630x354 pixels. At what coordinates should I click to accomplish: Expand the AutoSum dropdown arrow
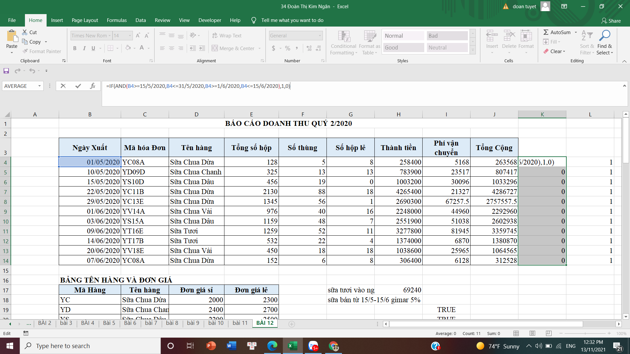pos(576,32)
